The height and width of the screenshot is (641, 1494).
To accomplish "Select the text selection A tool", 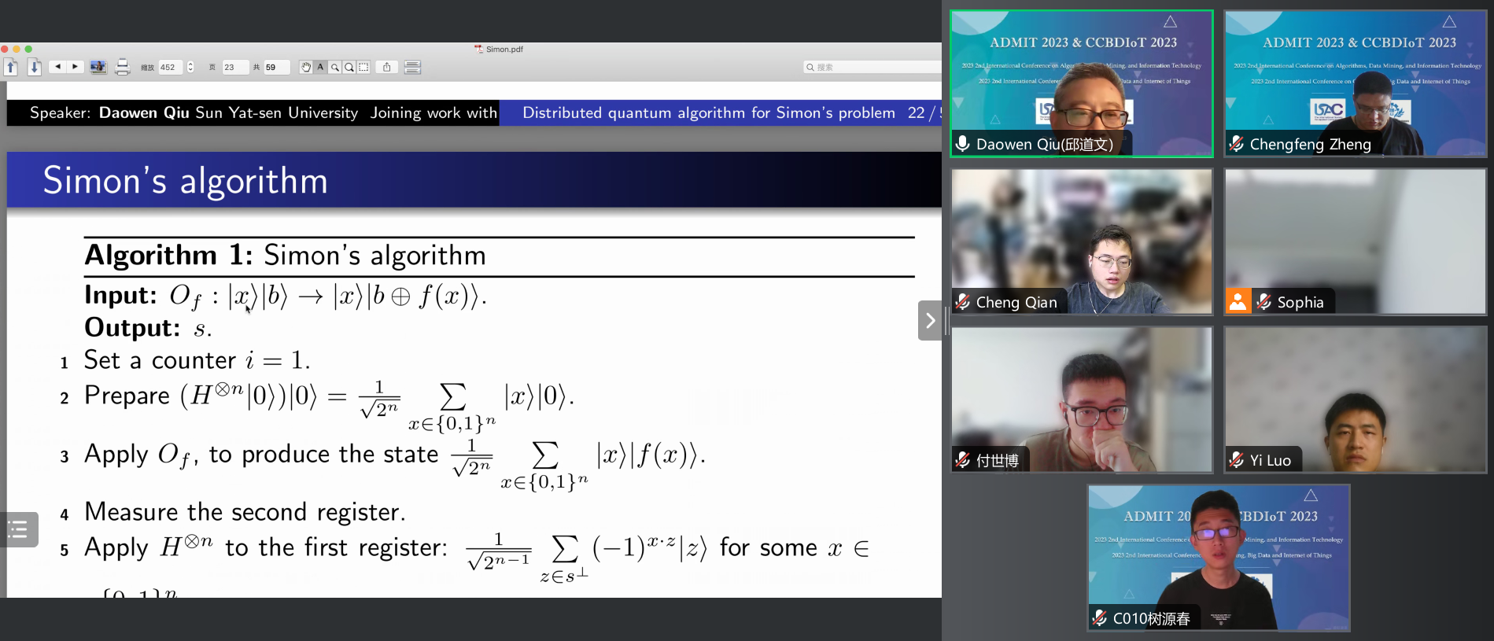I will 320,67.
